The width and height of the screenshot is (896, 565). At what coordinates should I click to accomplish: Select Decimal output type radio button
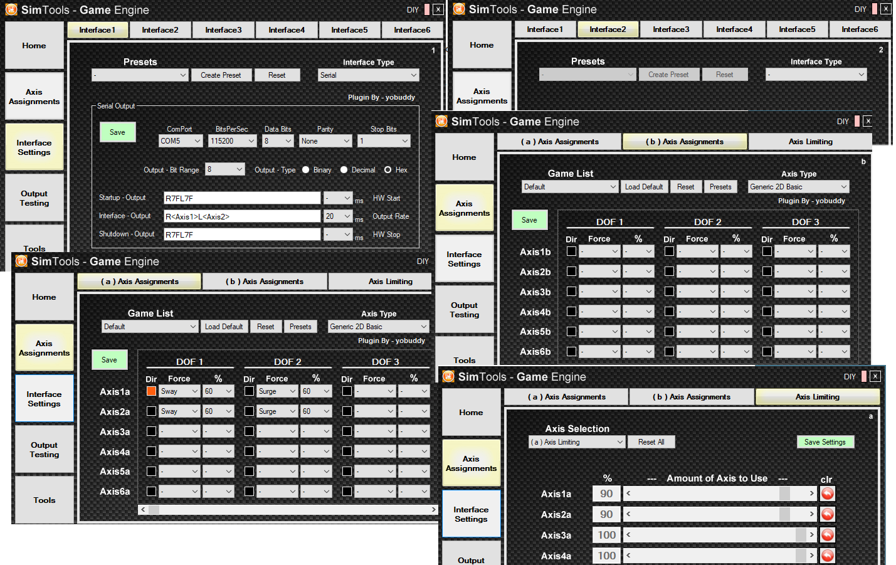click(x=344, y=169)
